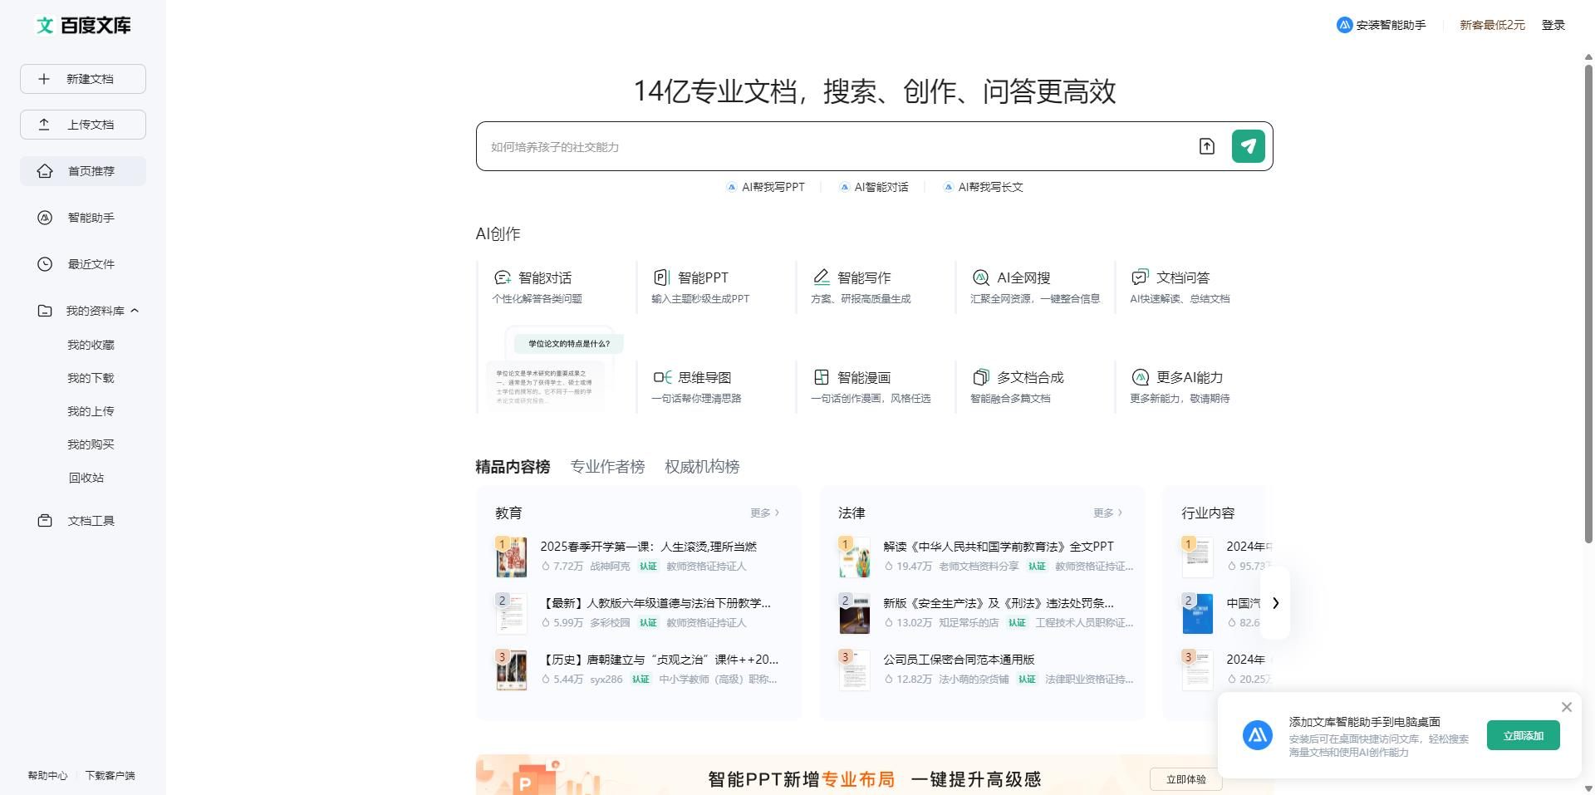
Task: Launch the 智能漫画 comic tool
Action: [x=862, y=378]
